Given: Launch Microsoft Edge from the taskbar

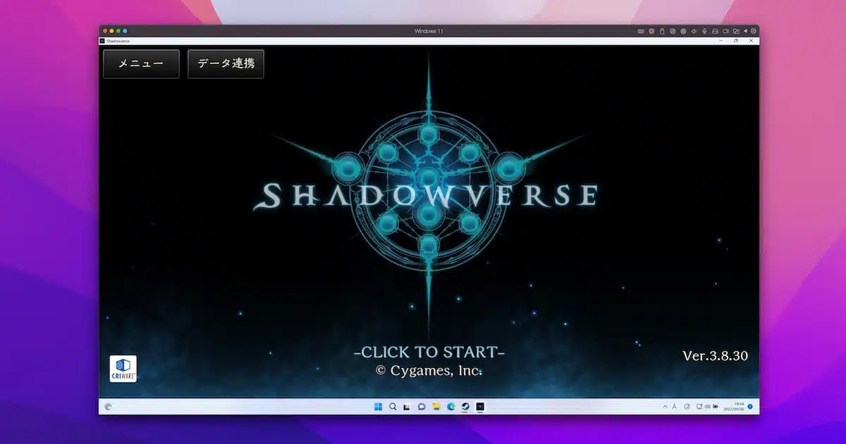Looking at the screenshot, I should pos(451,407).
